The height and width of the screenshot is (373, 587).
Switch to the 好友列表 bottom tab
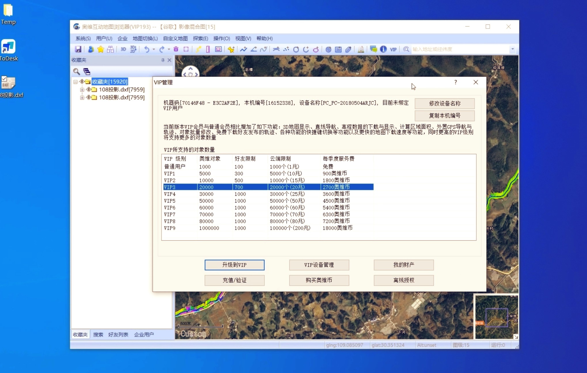118,334
